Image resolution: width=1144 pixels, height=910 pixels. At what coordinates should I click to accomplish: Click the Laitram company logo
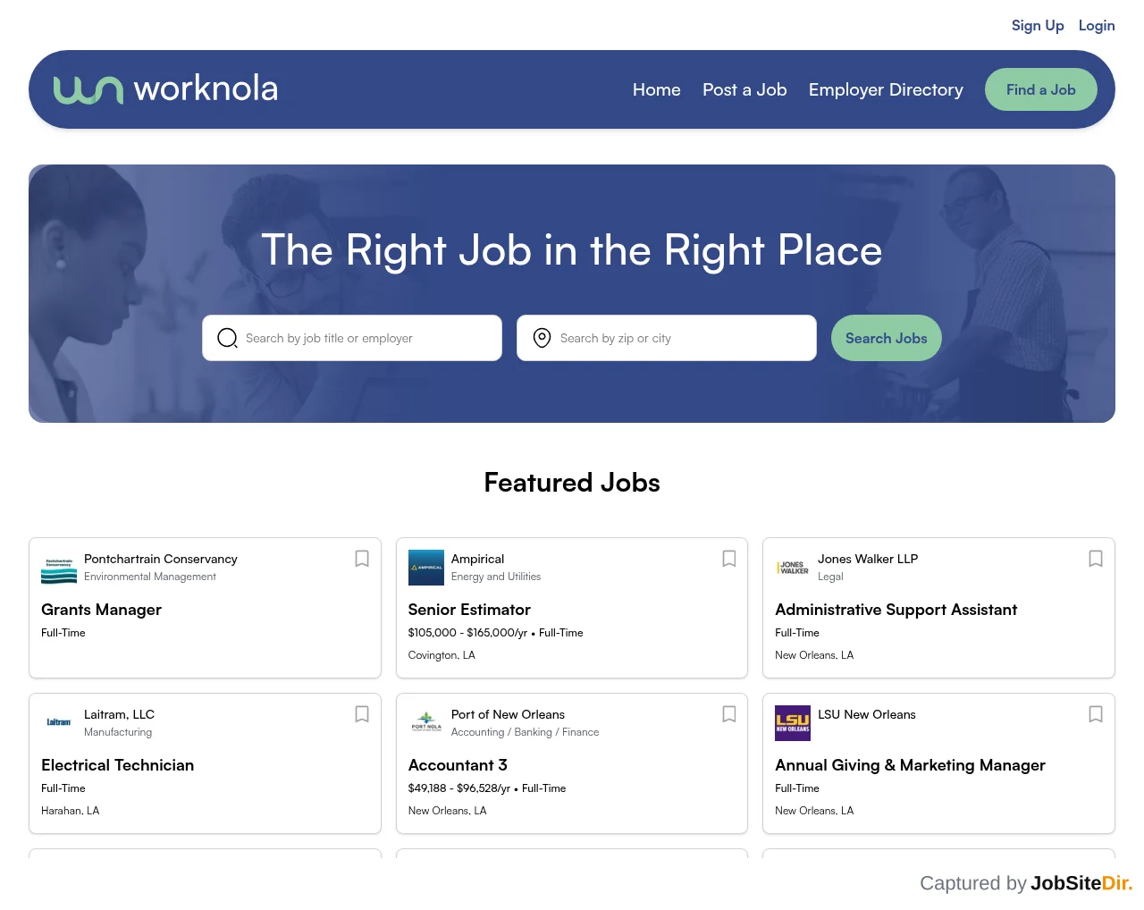click(59, 723)
